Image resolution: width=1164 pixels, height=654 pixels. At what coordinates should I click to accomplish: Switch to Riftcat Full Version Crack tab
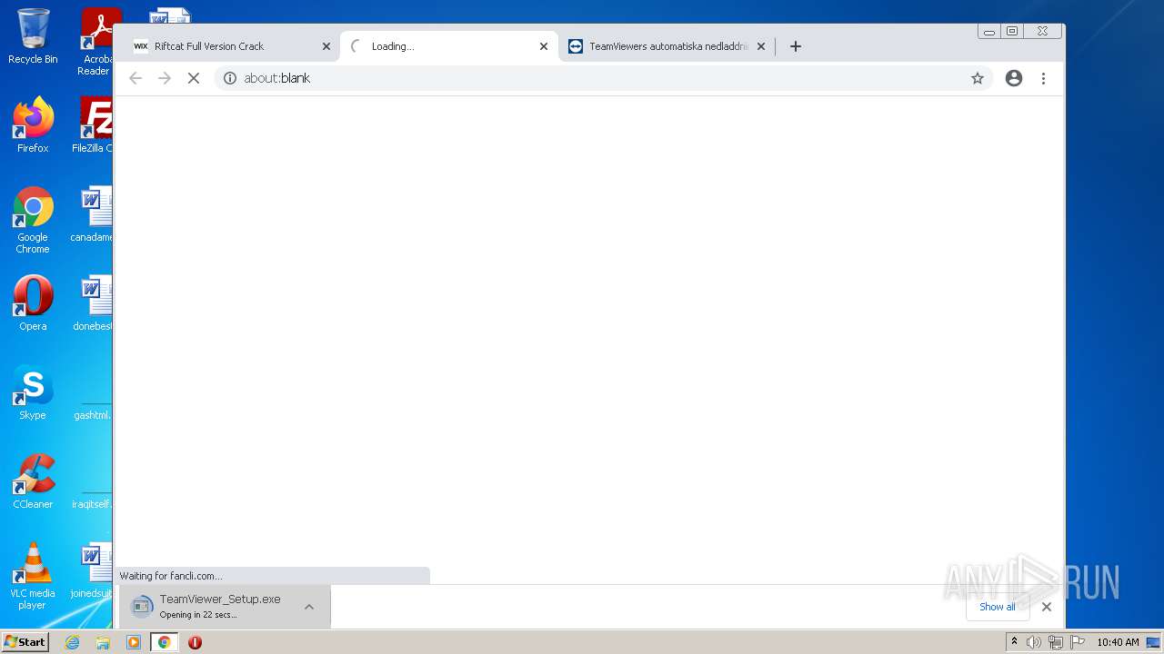point(232,46)
